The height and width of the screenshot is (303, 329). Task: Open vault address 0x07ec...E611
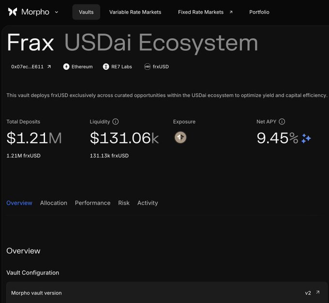[27, 66]
